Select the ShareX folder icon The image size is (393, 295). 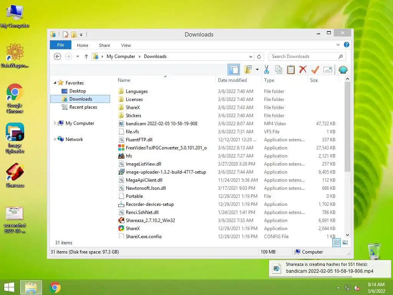pyautogui.click(x=121, y=108)
